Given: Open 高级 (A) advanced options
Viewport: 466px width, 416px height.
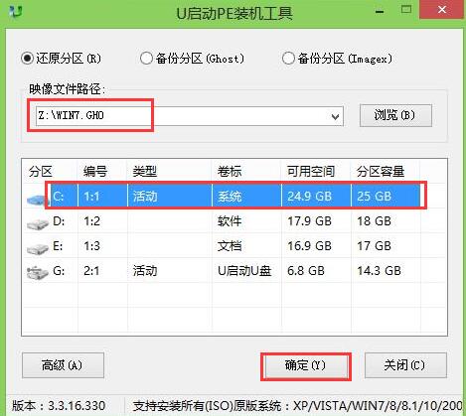Looking at the screenshot, I should pyautogui.click(x=63, y=365).
